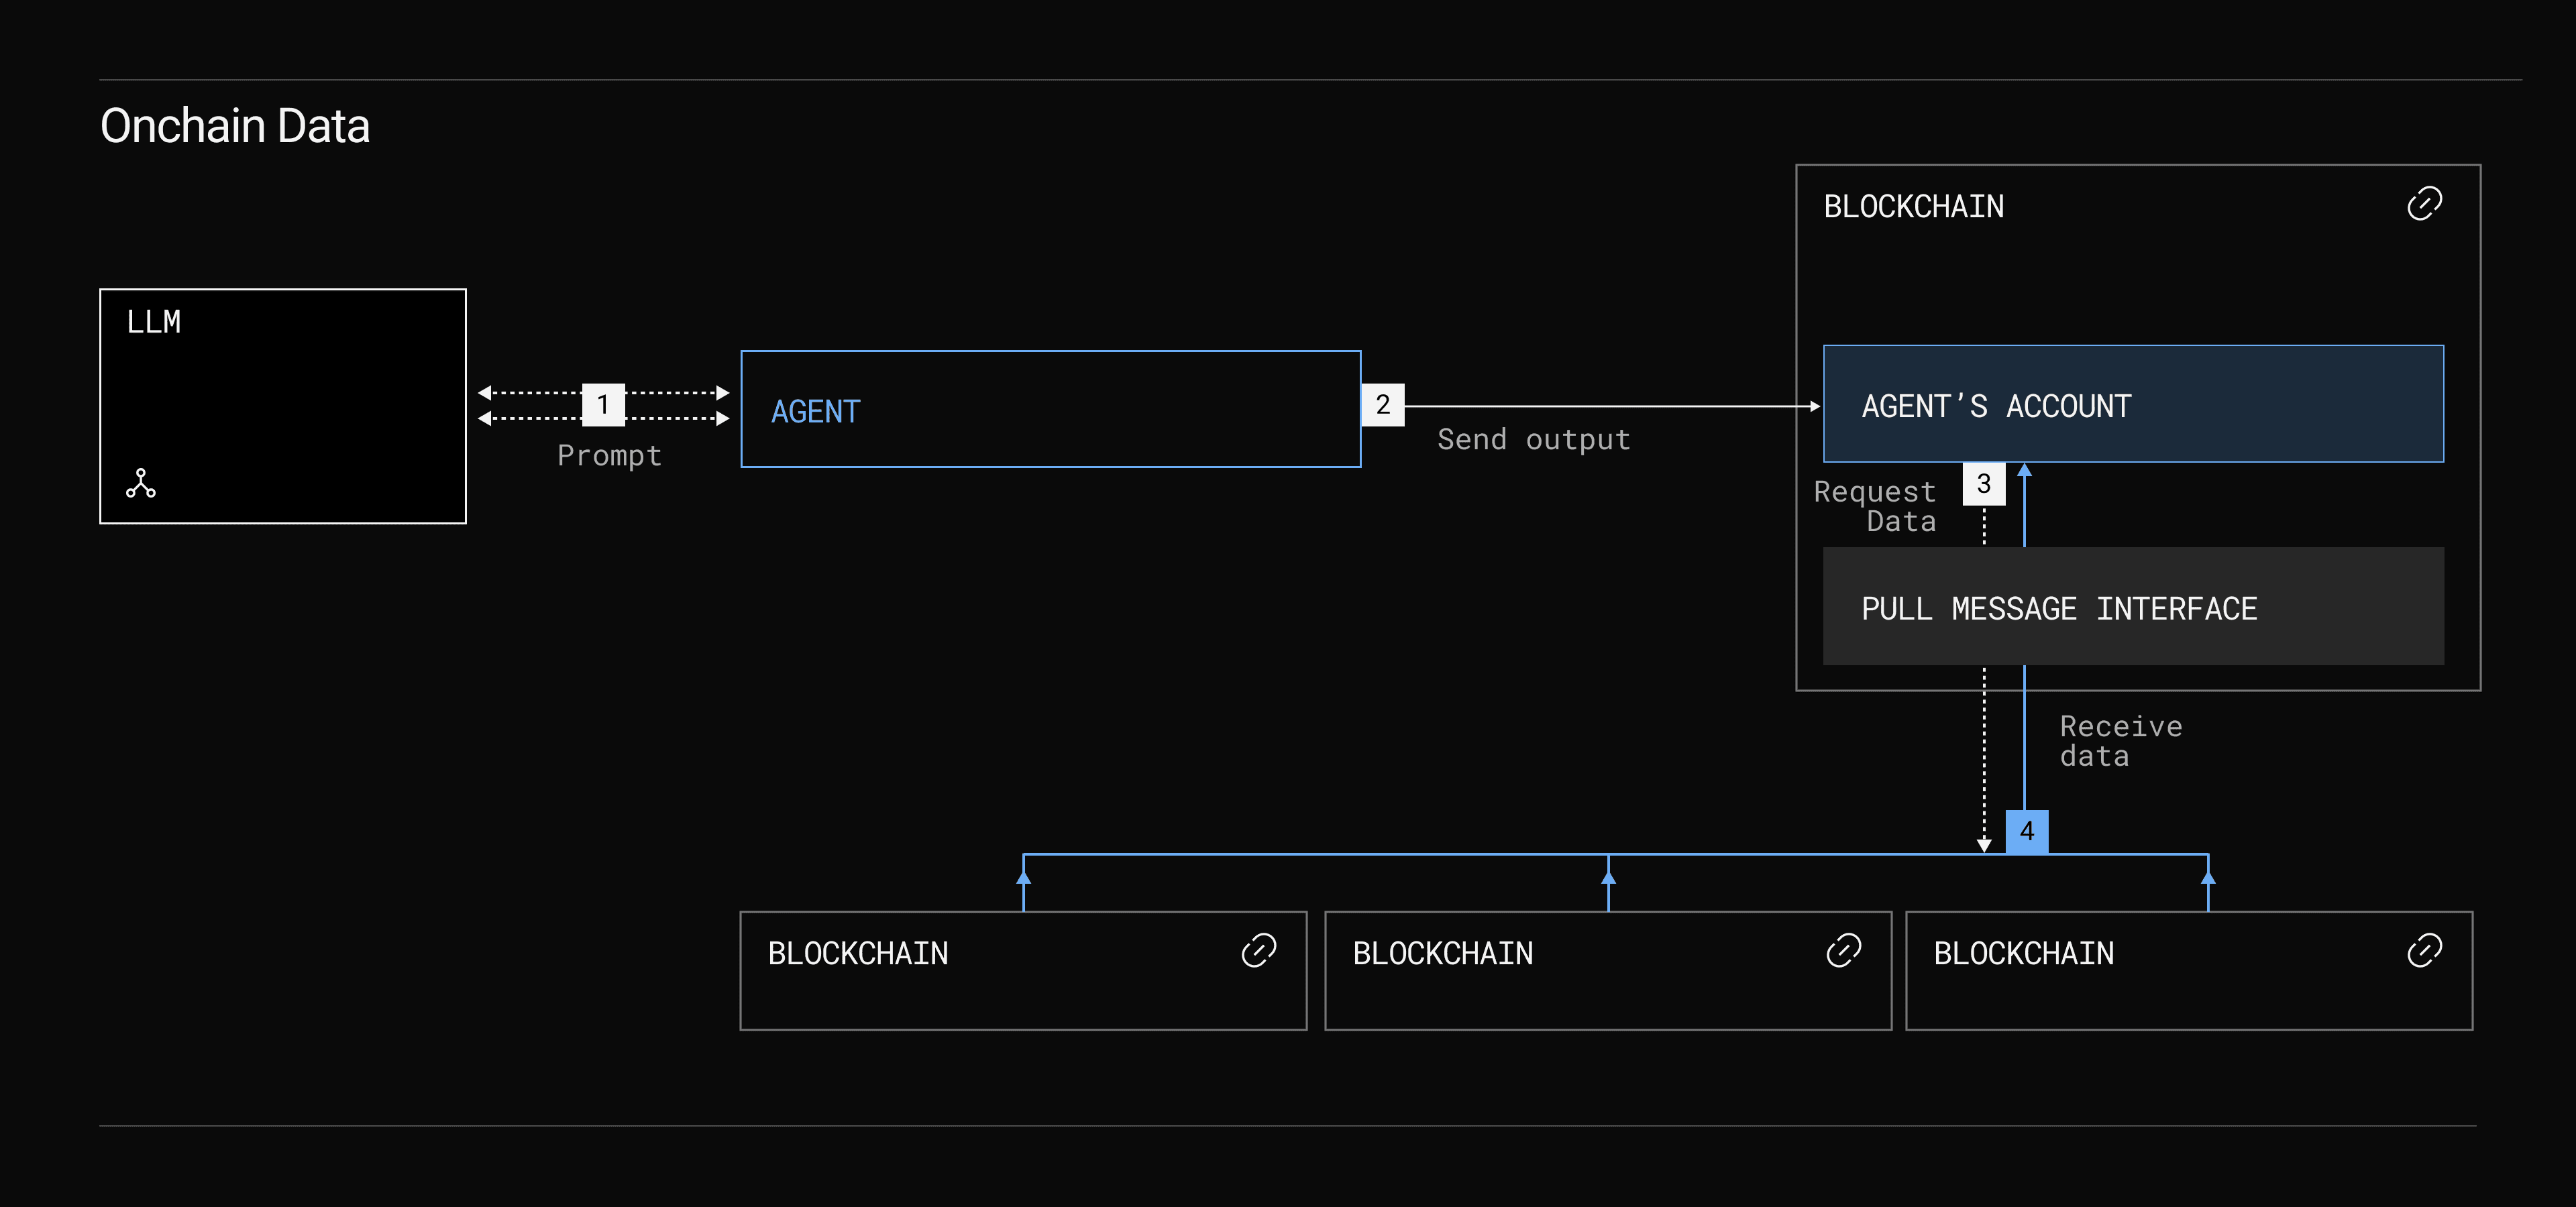Click the node graph icon inside the LLM box
2576x1207 pixels.
coord(141,483)
